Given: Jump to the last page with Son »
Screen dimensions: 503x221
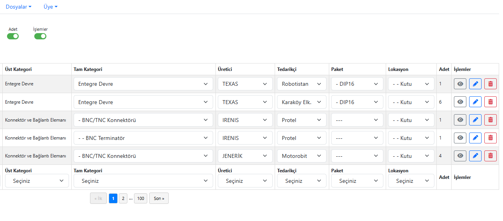Looking at the screenshot, I should (159, 198).
